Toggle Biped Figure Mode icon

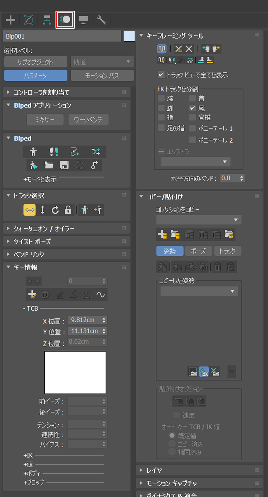(x=33, y=152)
